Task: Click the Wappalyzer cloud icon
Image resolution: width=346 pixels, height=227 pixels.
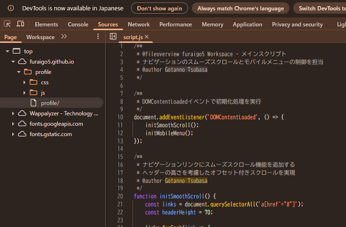Action: pyautogui.click(x=22, y=113)
